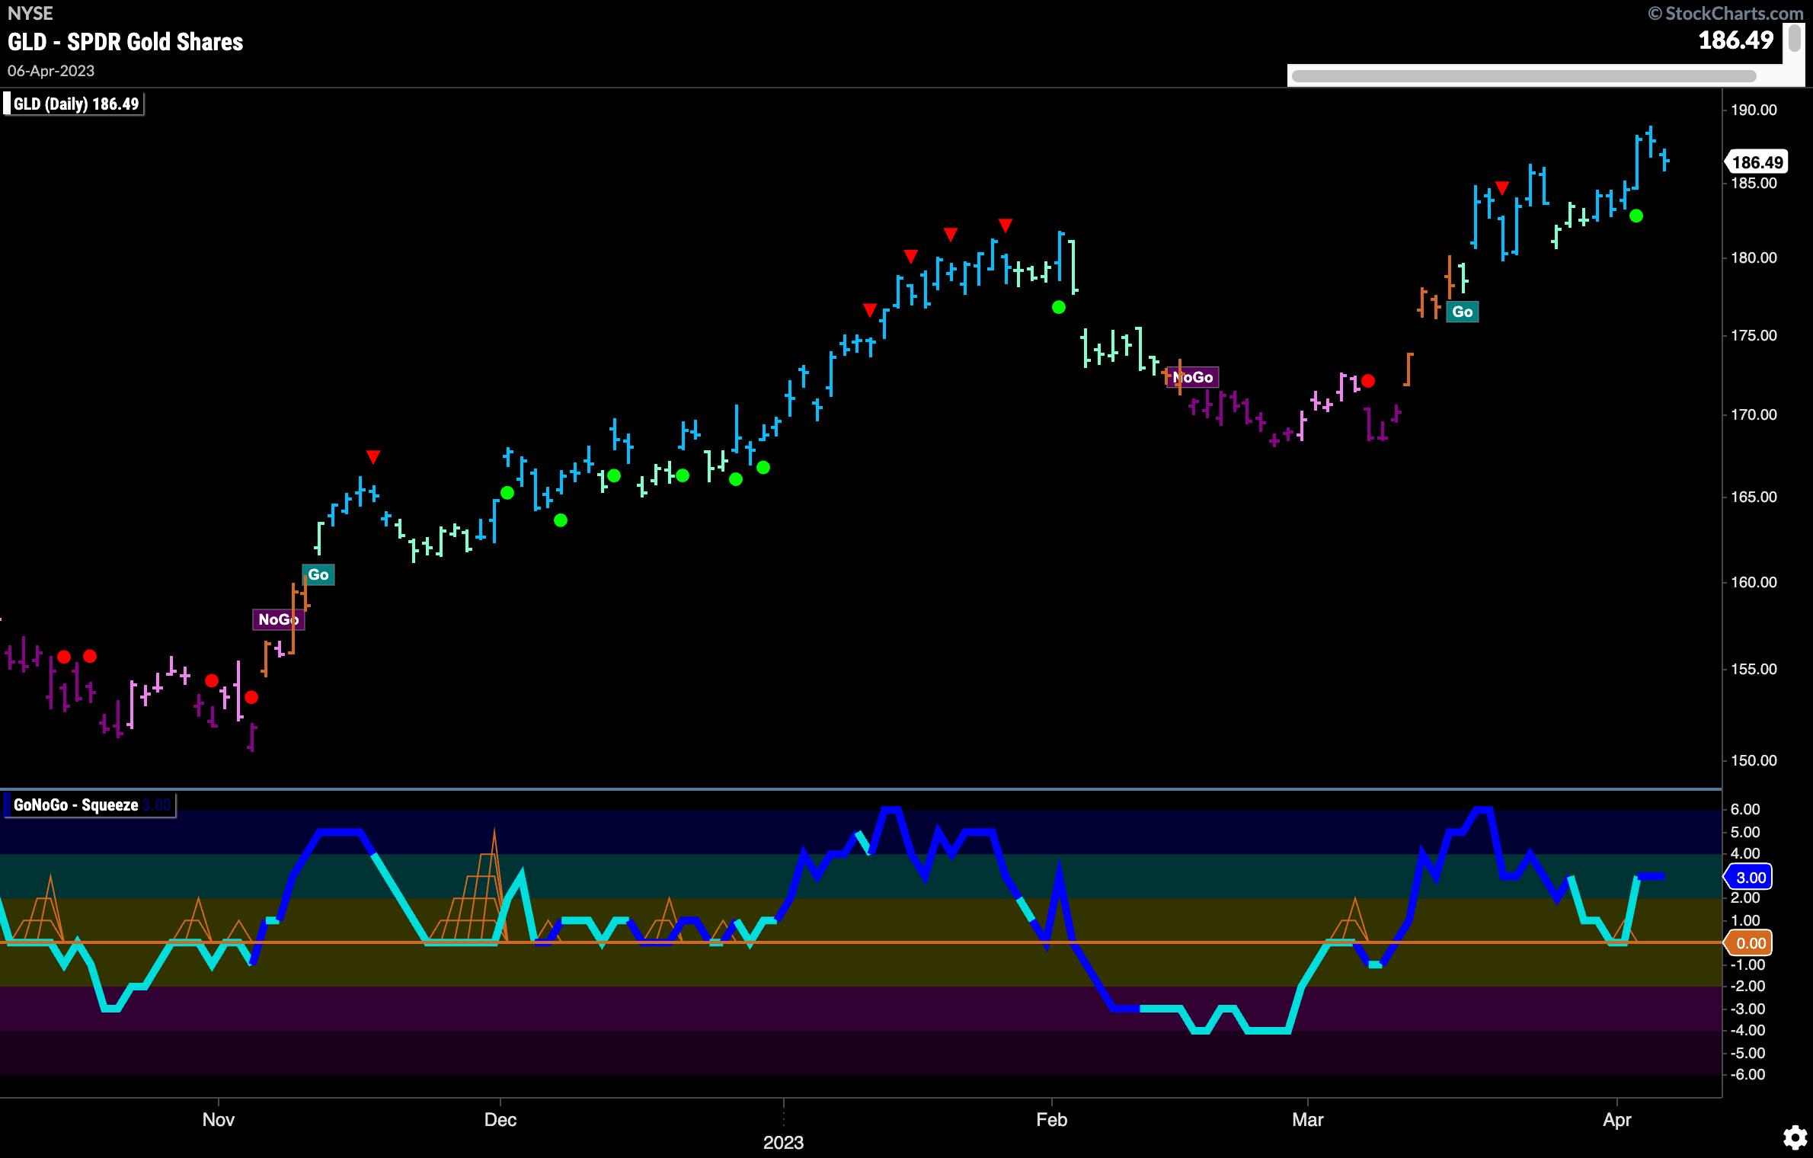Open the chart settings gear icon
1813x1158 pixels.
coord(1795,1138)
